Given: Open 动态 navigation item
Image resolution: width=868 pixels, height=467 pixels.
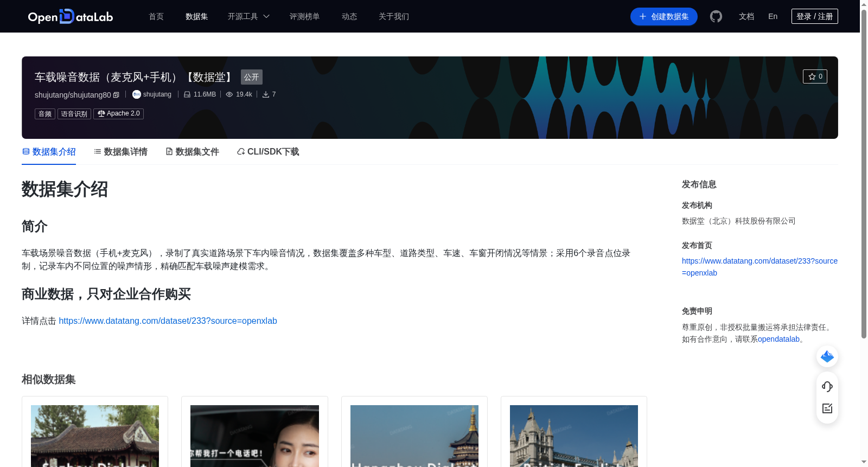Looking at the screenshot, I should click(x=349, y=16).
